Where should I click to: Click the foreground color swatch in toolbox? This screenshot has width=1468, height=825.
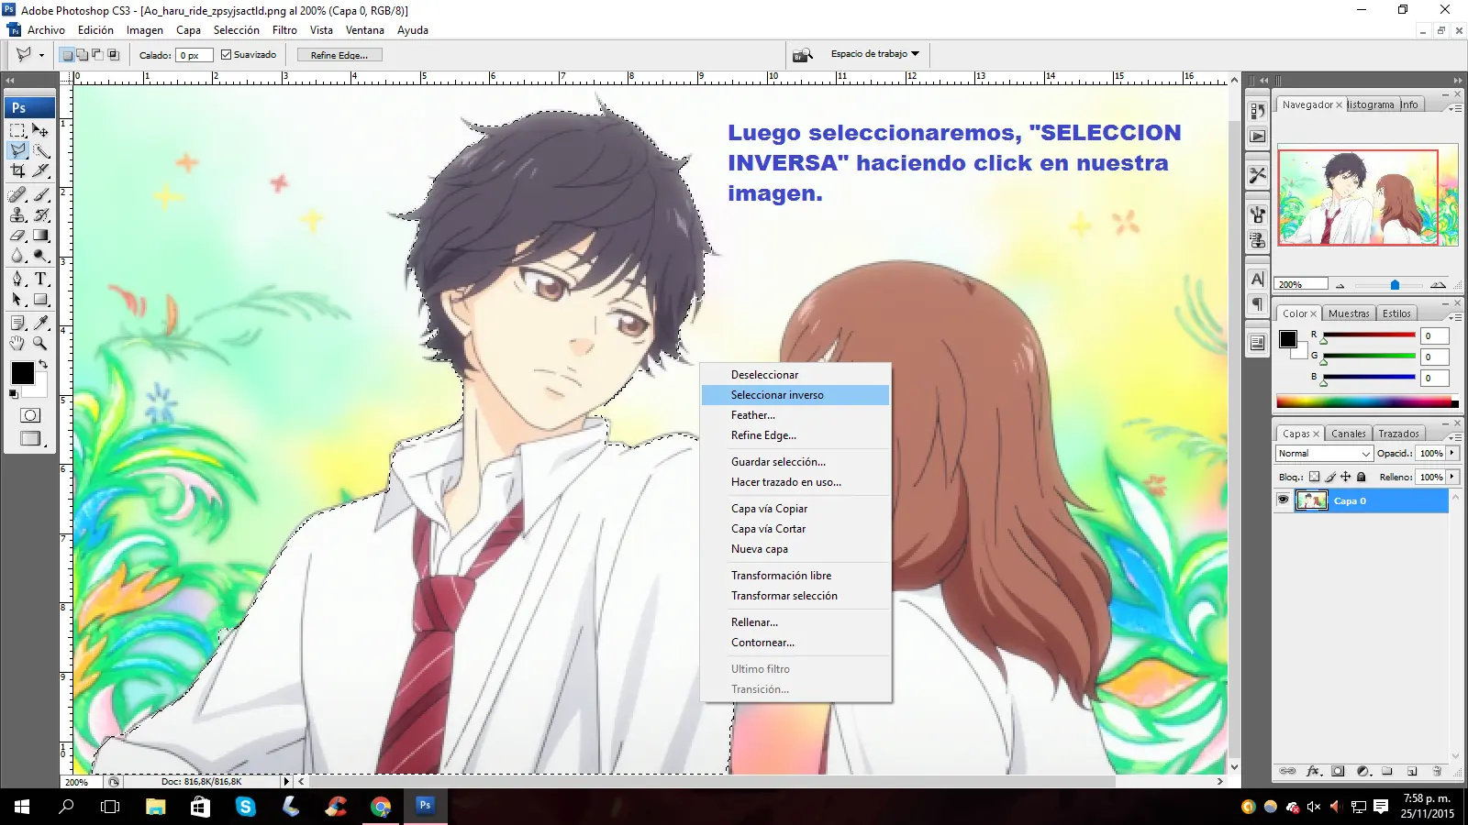(22, 373)
